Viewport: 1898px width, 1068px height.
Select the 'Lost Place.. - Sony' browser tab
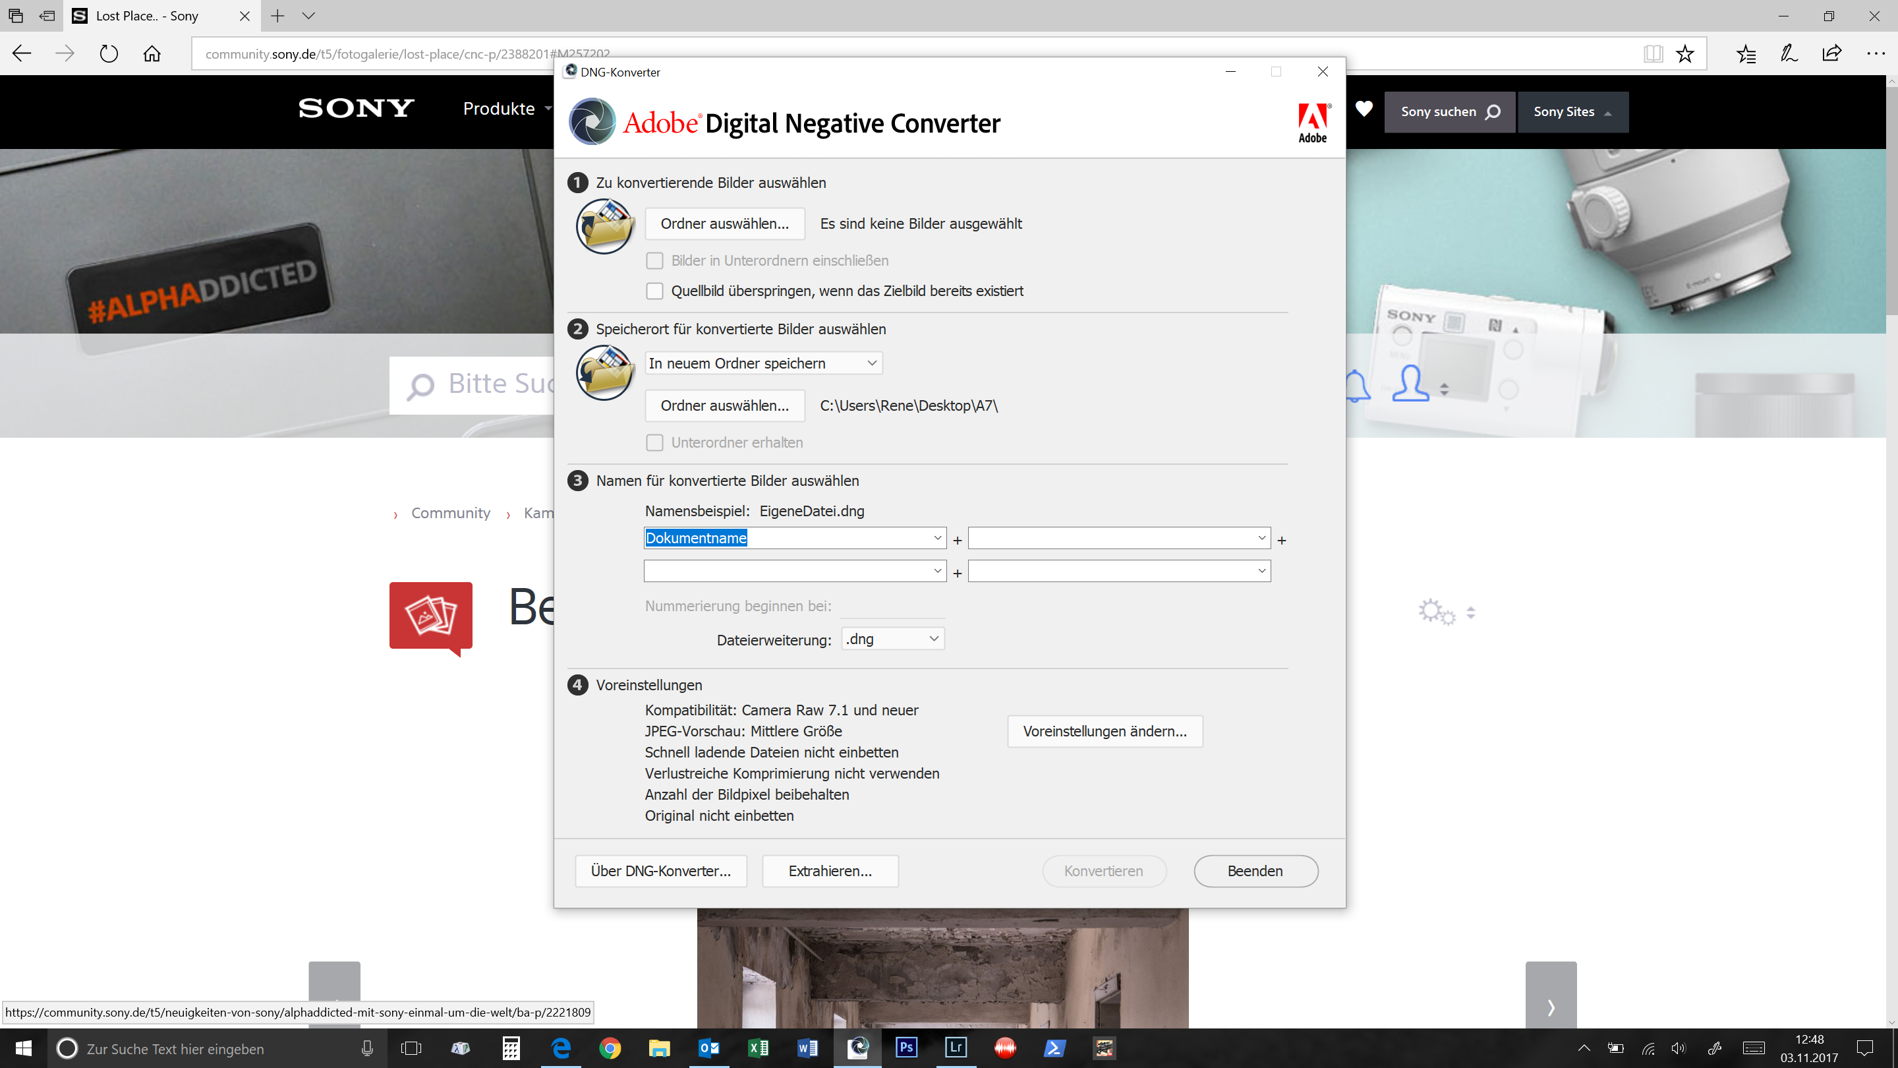coord(148,15)
